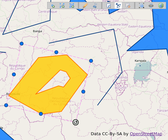The image size is (168, 140).
Task: Click the broken chain link icon
Action: (x=151, y=5)
